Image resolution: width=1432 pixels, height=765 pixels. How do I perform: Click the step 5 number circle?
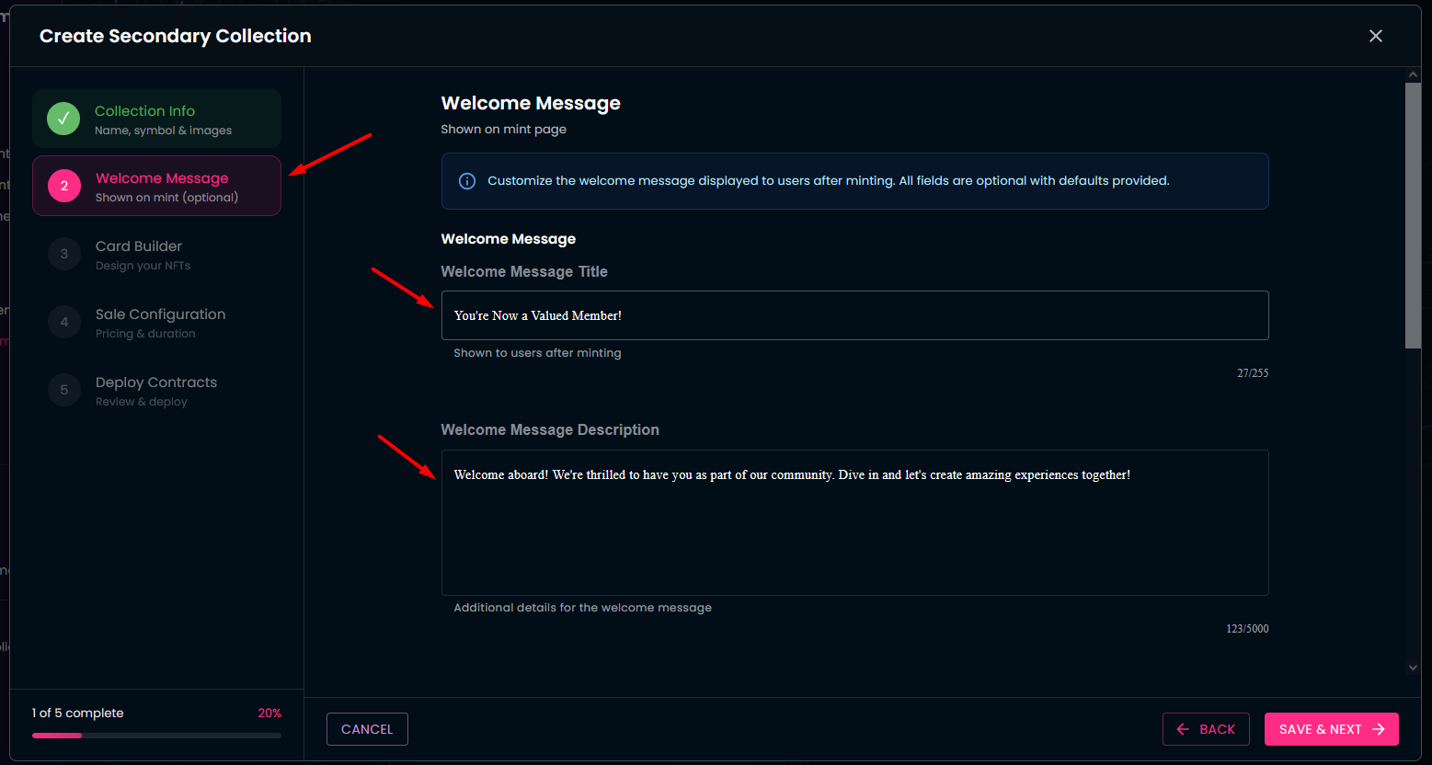63,391
